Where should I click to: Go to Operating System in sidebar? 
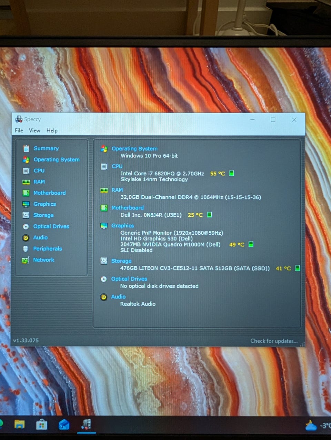pyautogui.click(x=57, y=159)
